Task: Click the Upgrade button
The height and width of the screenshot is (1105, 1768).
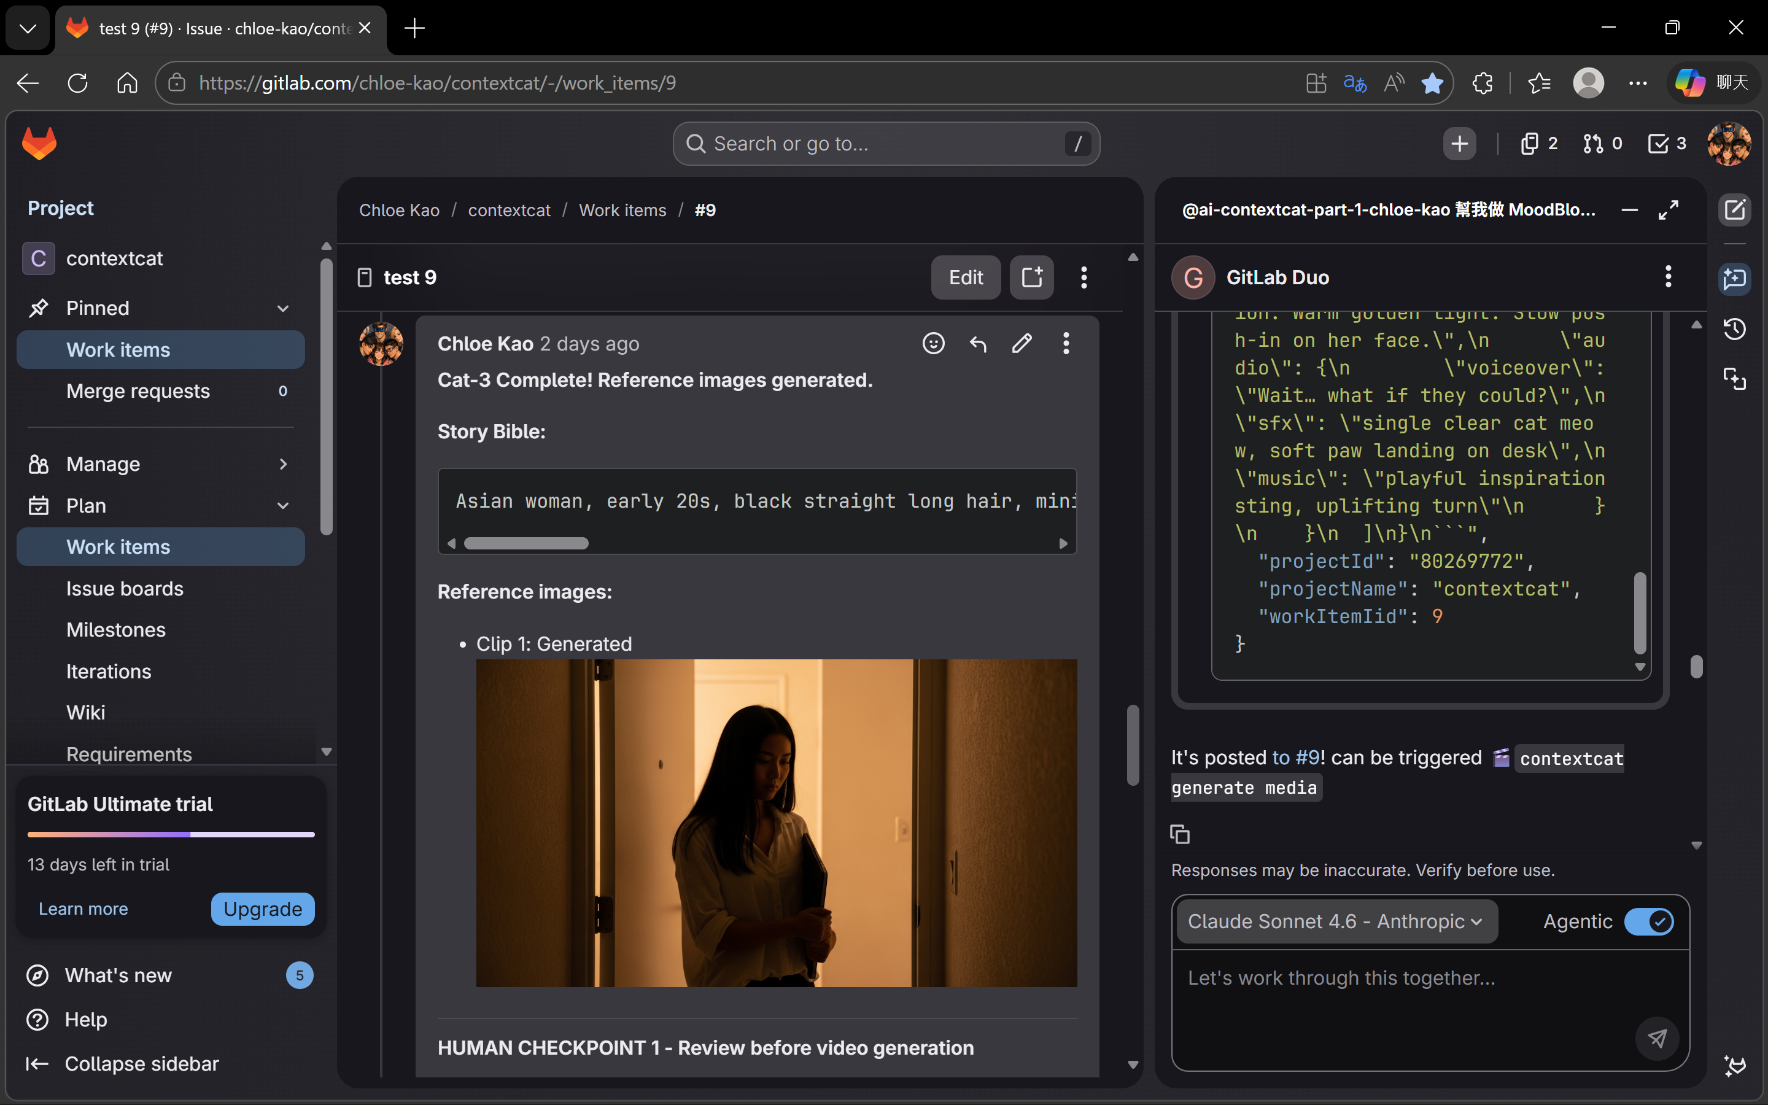Action: (x=262, y=909)
